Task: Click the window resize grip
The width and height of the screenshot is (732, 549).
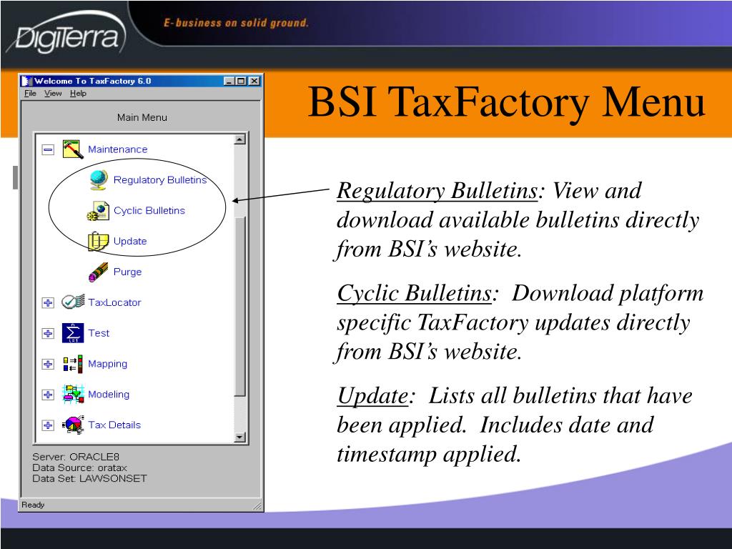Action: pos(257,505)
